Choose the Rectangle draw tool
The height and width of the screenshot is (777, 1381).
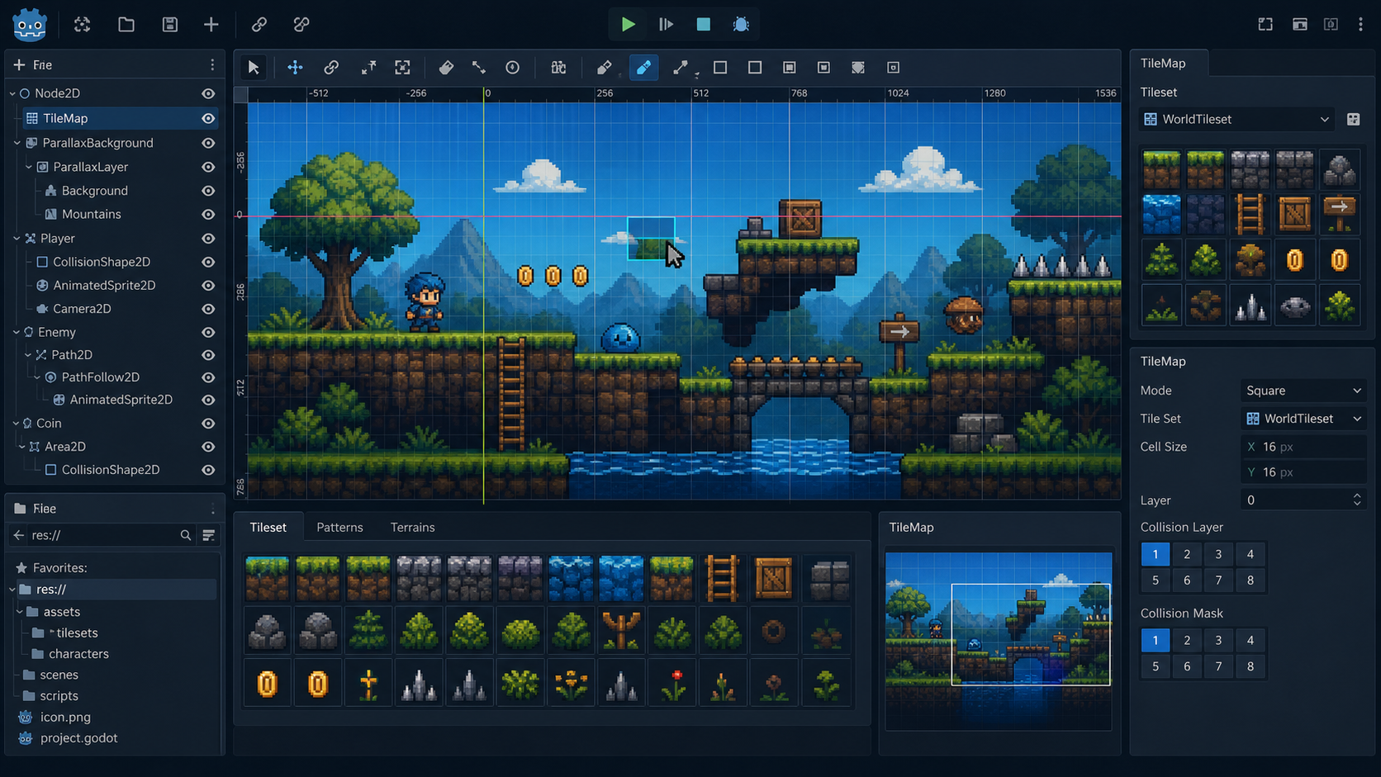point(720,68)
